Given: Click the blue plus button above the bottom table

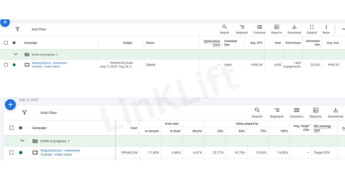Looking at the screenshot, I should pos(11,105).
